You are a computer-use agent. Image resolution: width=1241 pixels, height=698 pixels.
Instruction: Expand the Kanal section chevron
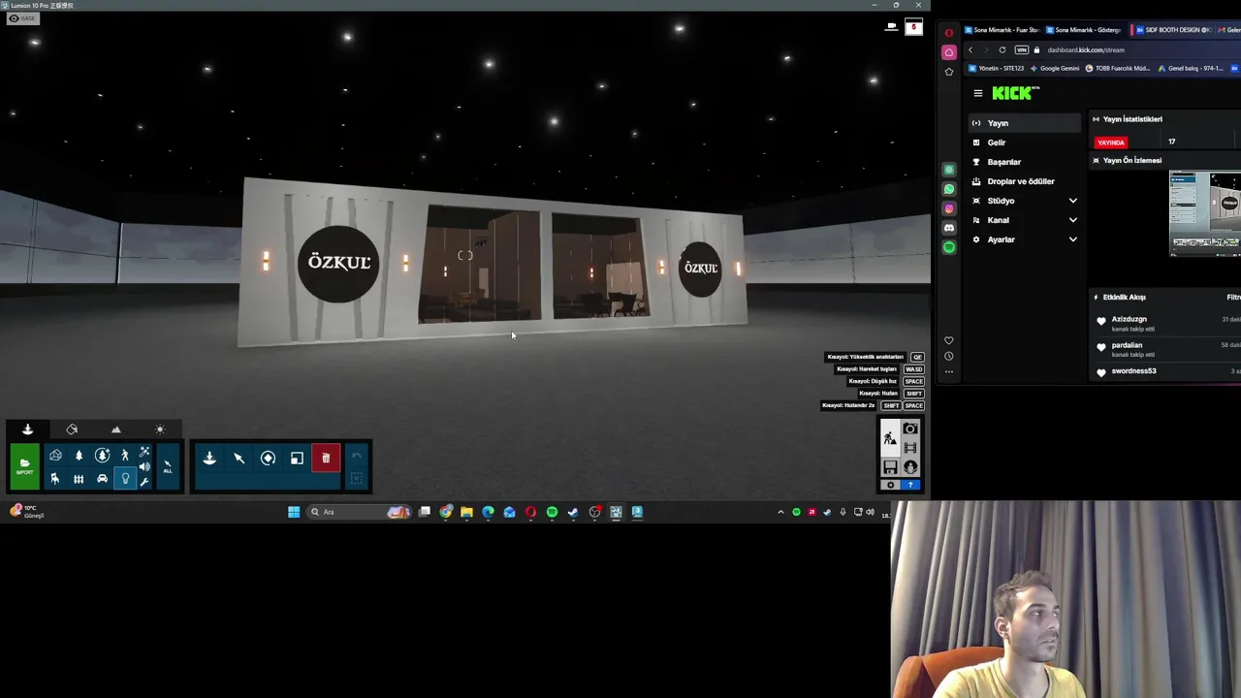coord(1072,220)
